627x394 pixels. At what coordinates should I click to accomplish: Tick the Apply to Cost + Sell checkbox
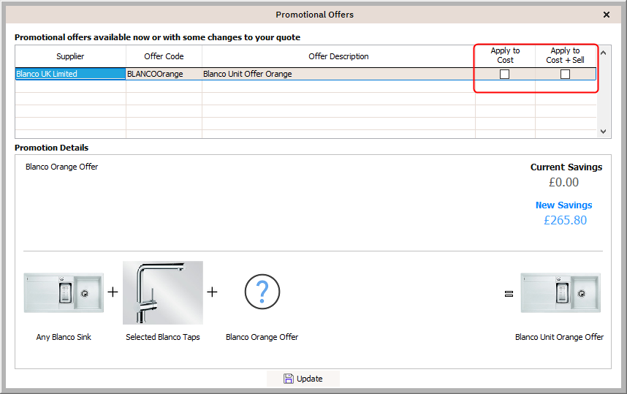click(565, 74)
